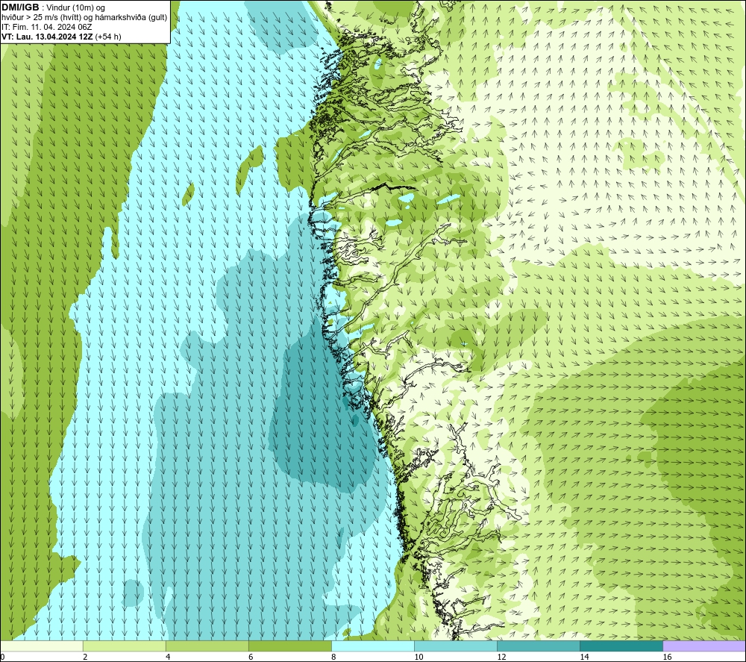Click the "Vindur (10m) og" text
This screenshot has width=746, height=662.
pyautogui.click(x=77, y=8)
